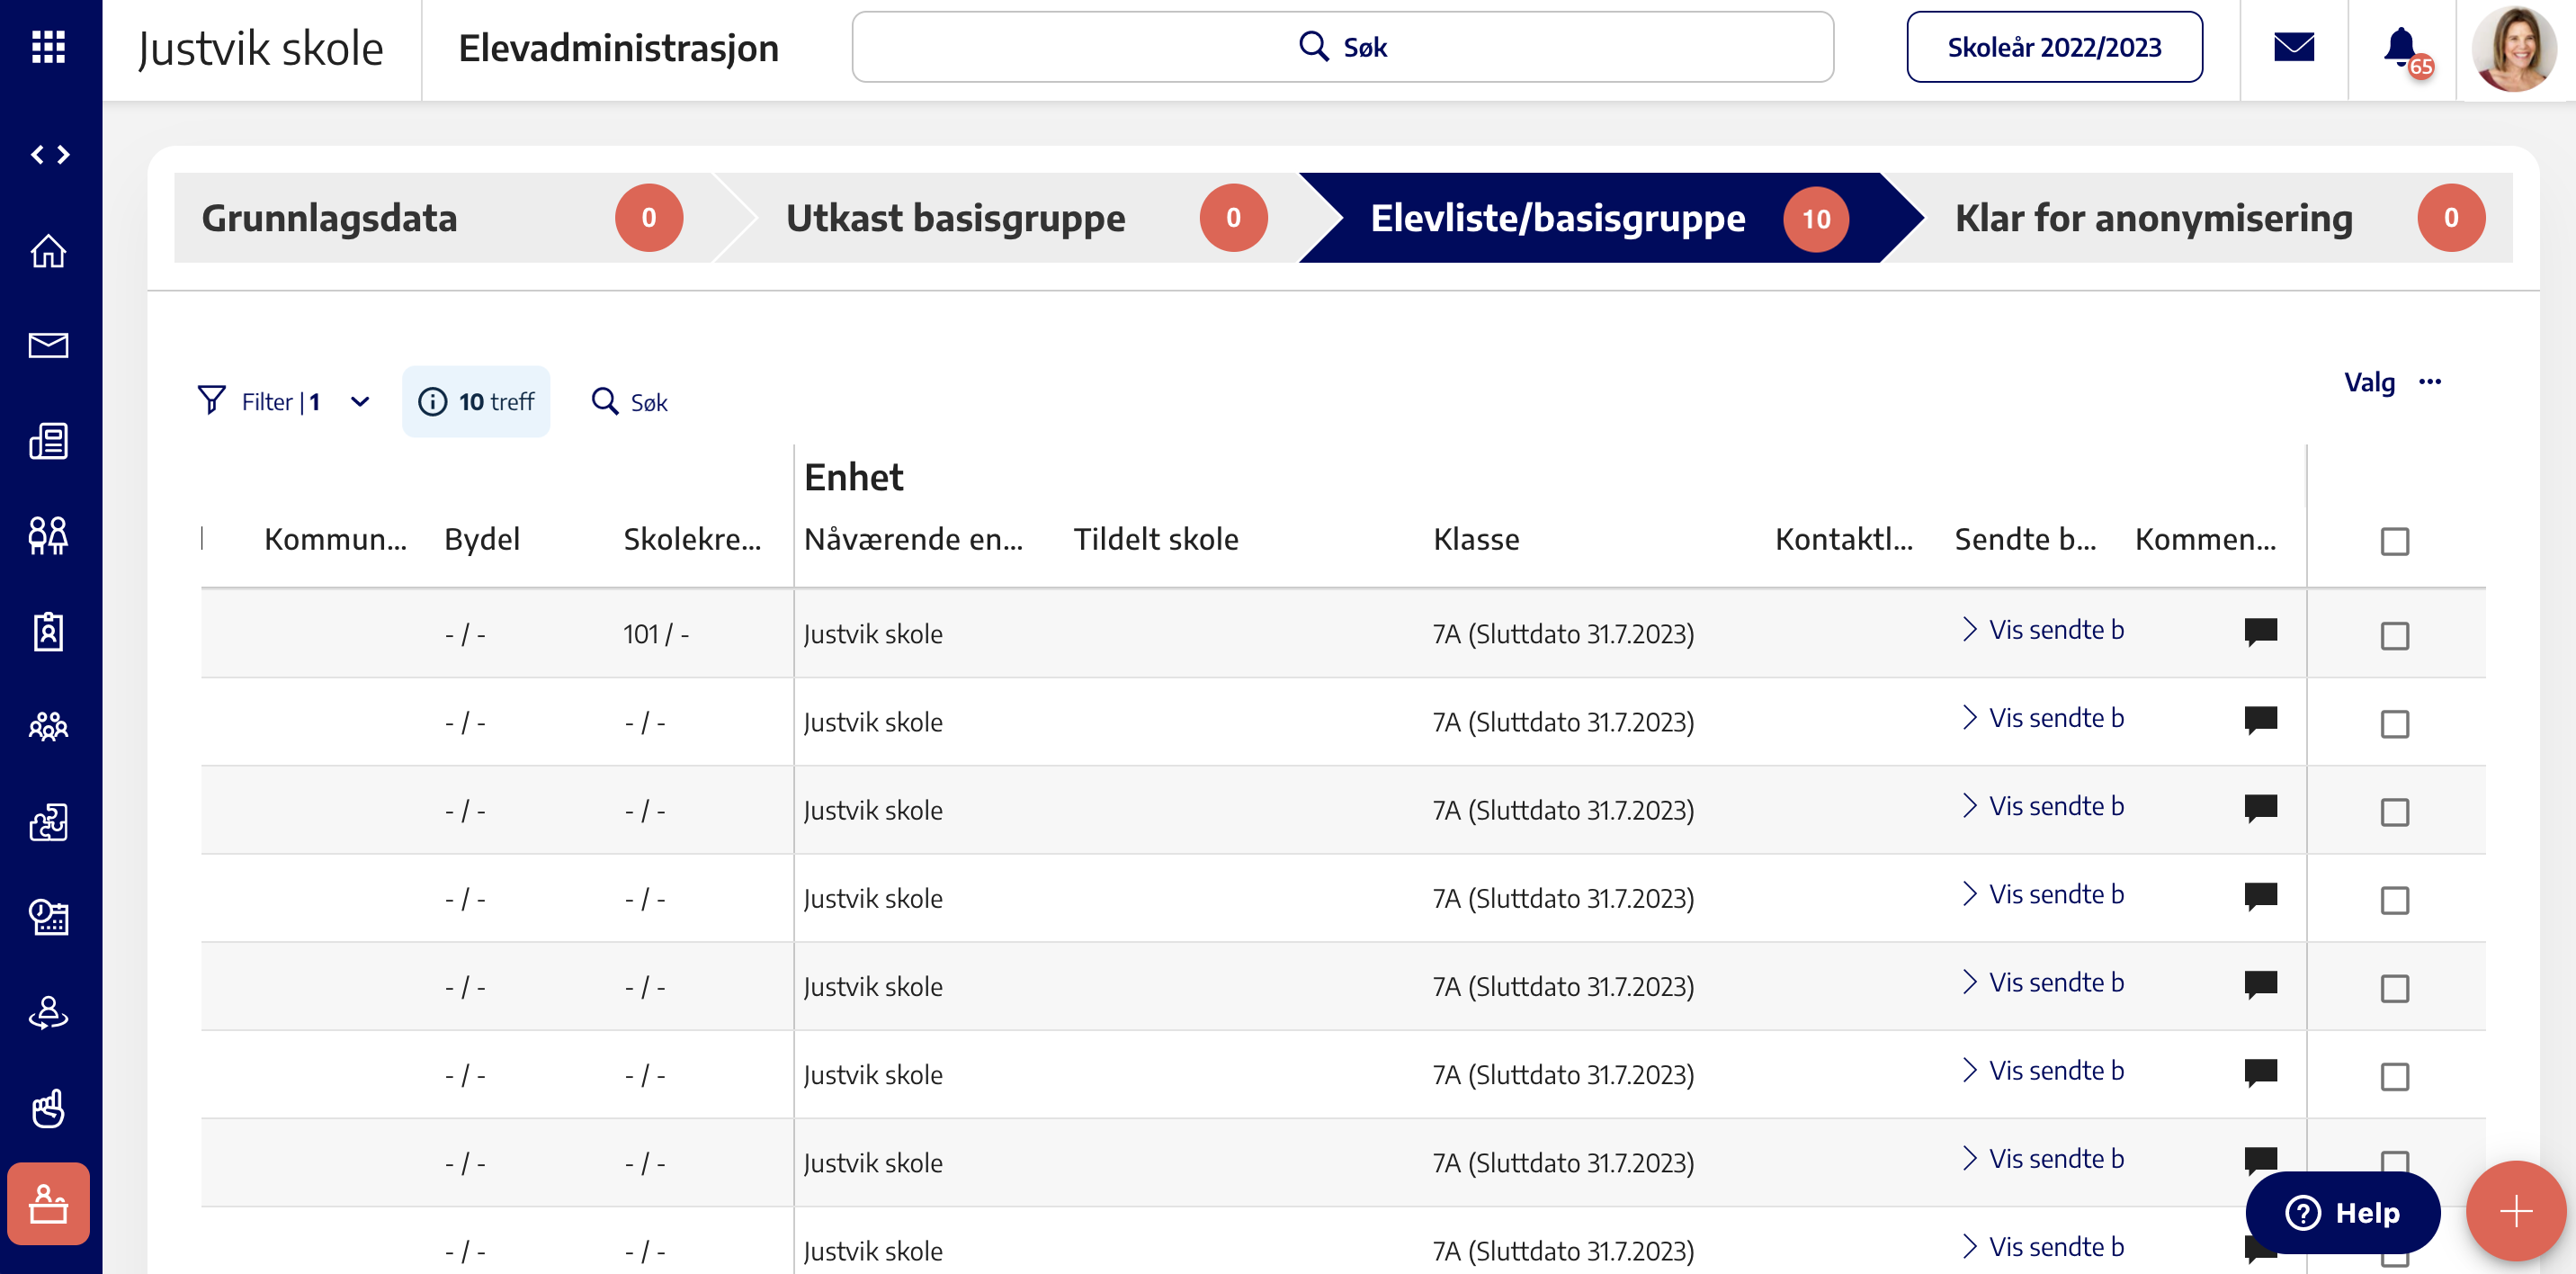Expand Vis sendte b in sixth row
Image resolution: width=2576 pixels, height=1274 pixels.
(2043, 1070)
